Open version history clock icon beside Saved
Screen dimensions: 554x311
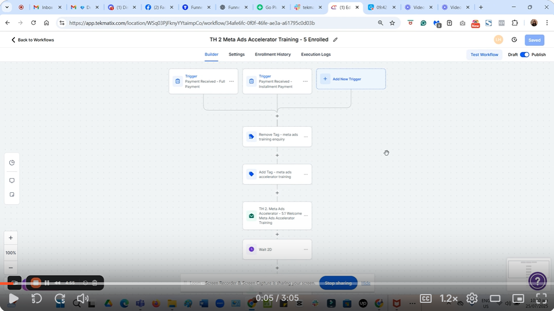point(514,40)
